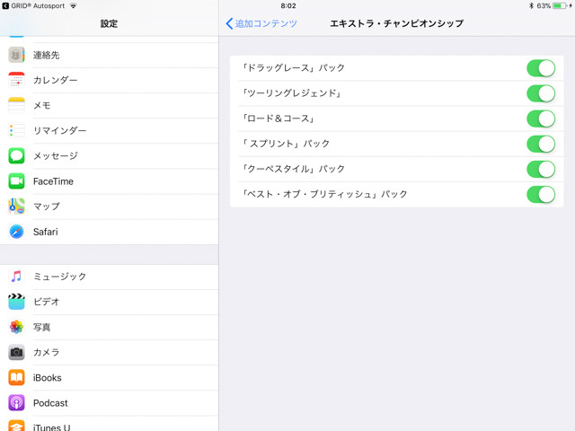Select iTunes U in settings list

[110, 424]
